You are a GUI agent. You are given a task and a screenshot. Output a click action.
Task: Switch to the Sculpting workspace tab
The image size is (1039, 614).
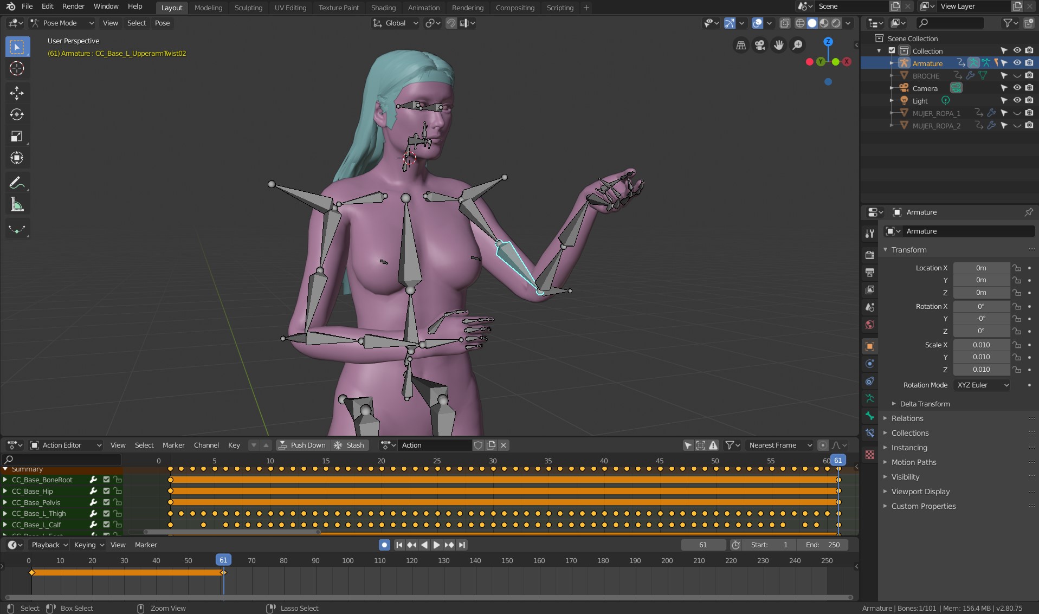pos(248,8)
